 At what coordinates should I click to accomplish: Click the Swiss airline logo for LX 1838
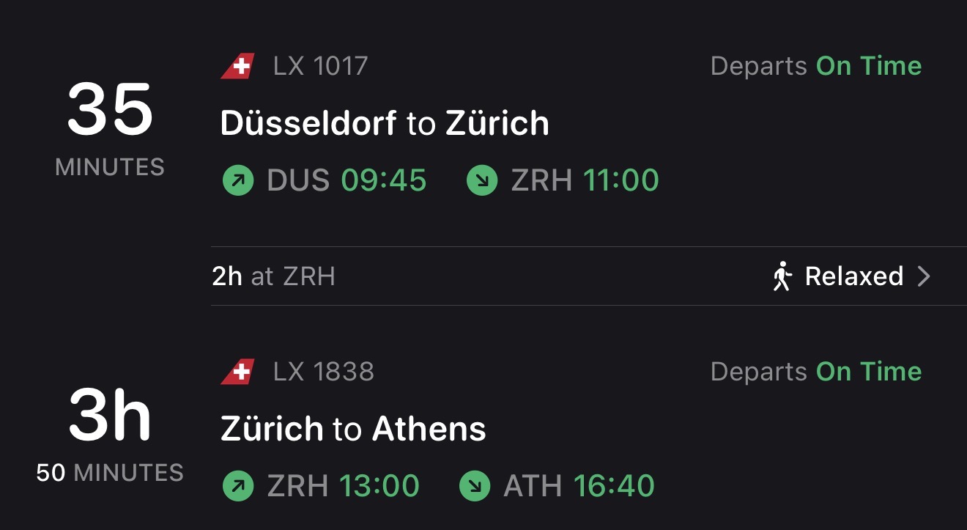pos(237,371)
